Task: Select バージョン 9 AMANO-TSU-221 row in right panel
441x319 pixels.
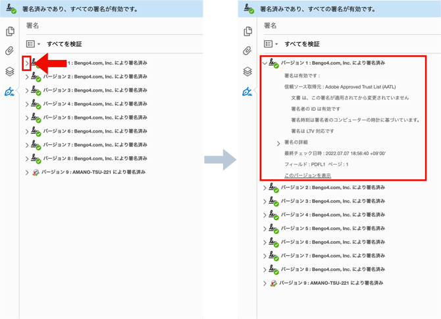Action: point(331,283)
